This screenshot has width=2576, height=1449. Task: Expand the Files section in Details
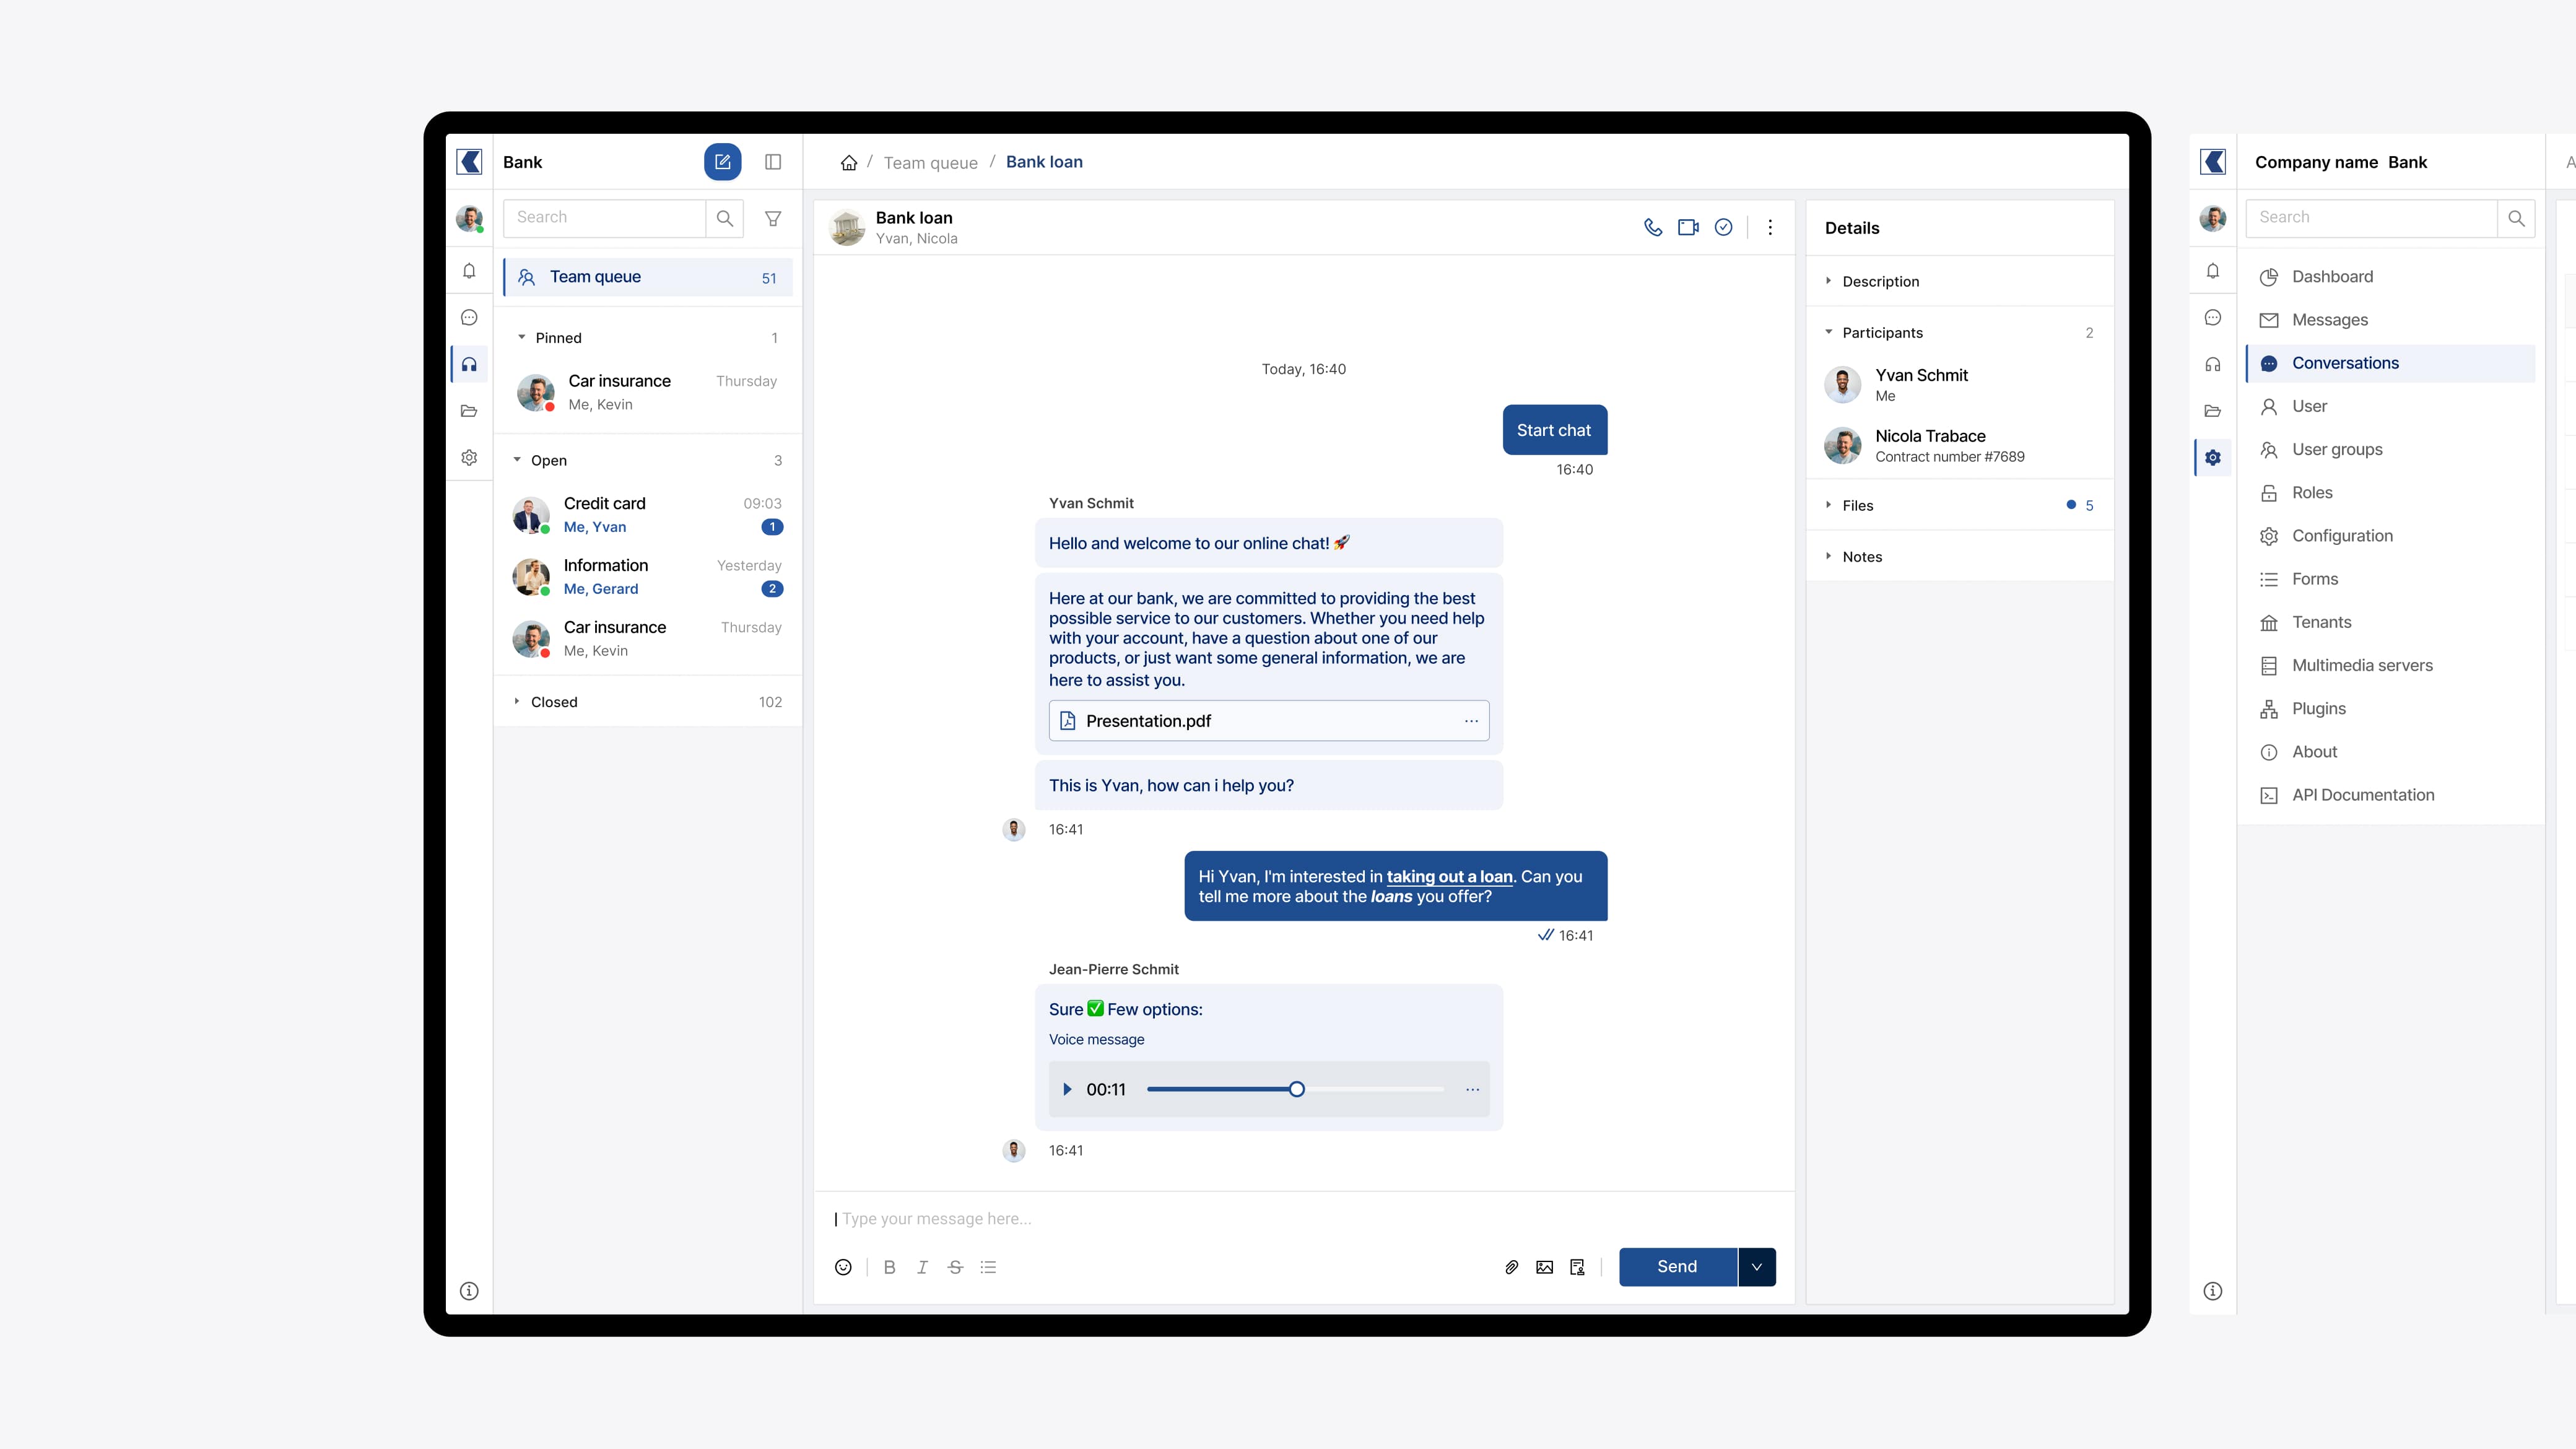pos(1857,505)
